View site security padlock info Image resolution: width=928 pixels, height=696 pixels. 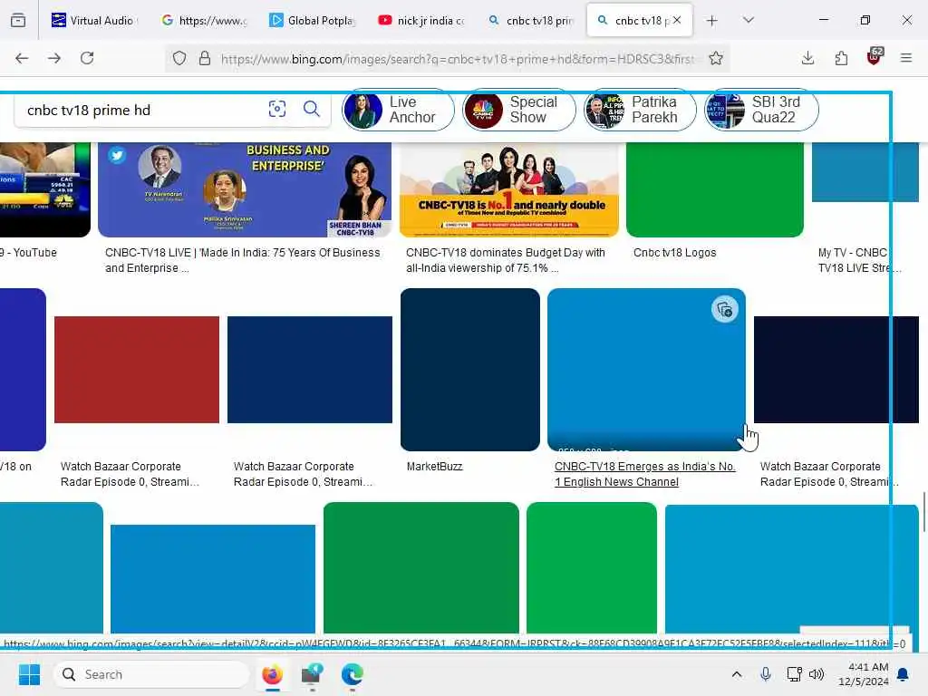click(x=205, y=58)
